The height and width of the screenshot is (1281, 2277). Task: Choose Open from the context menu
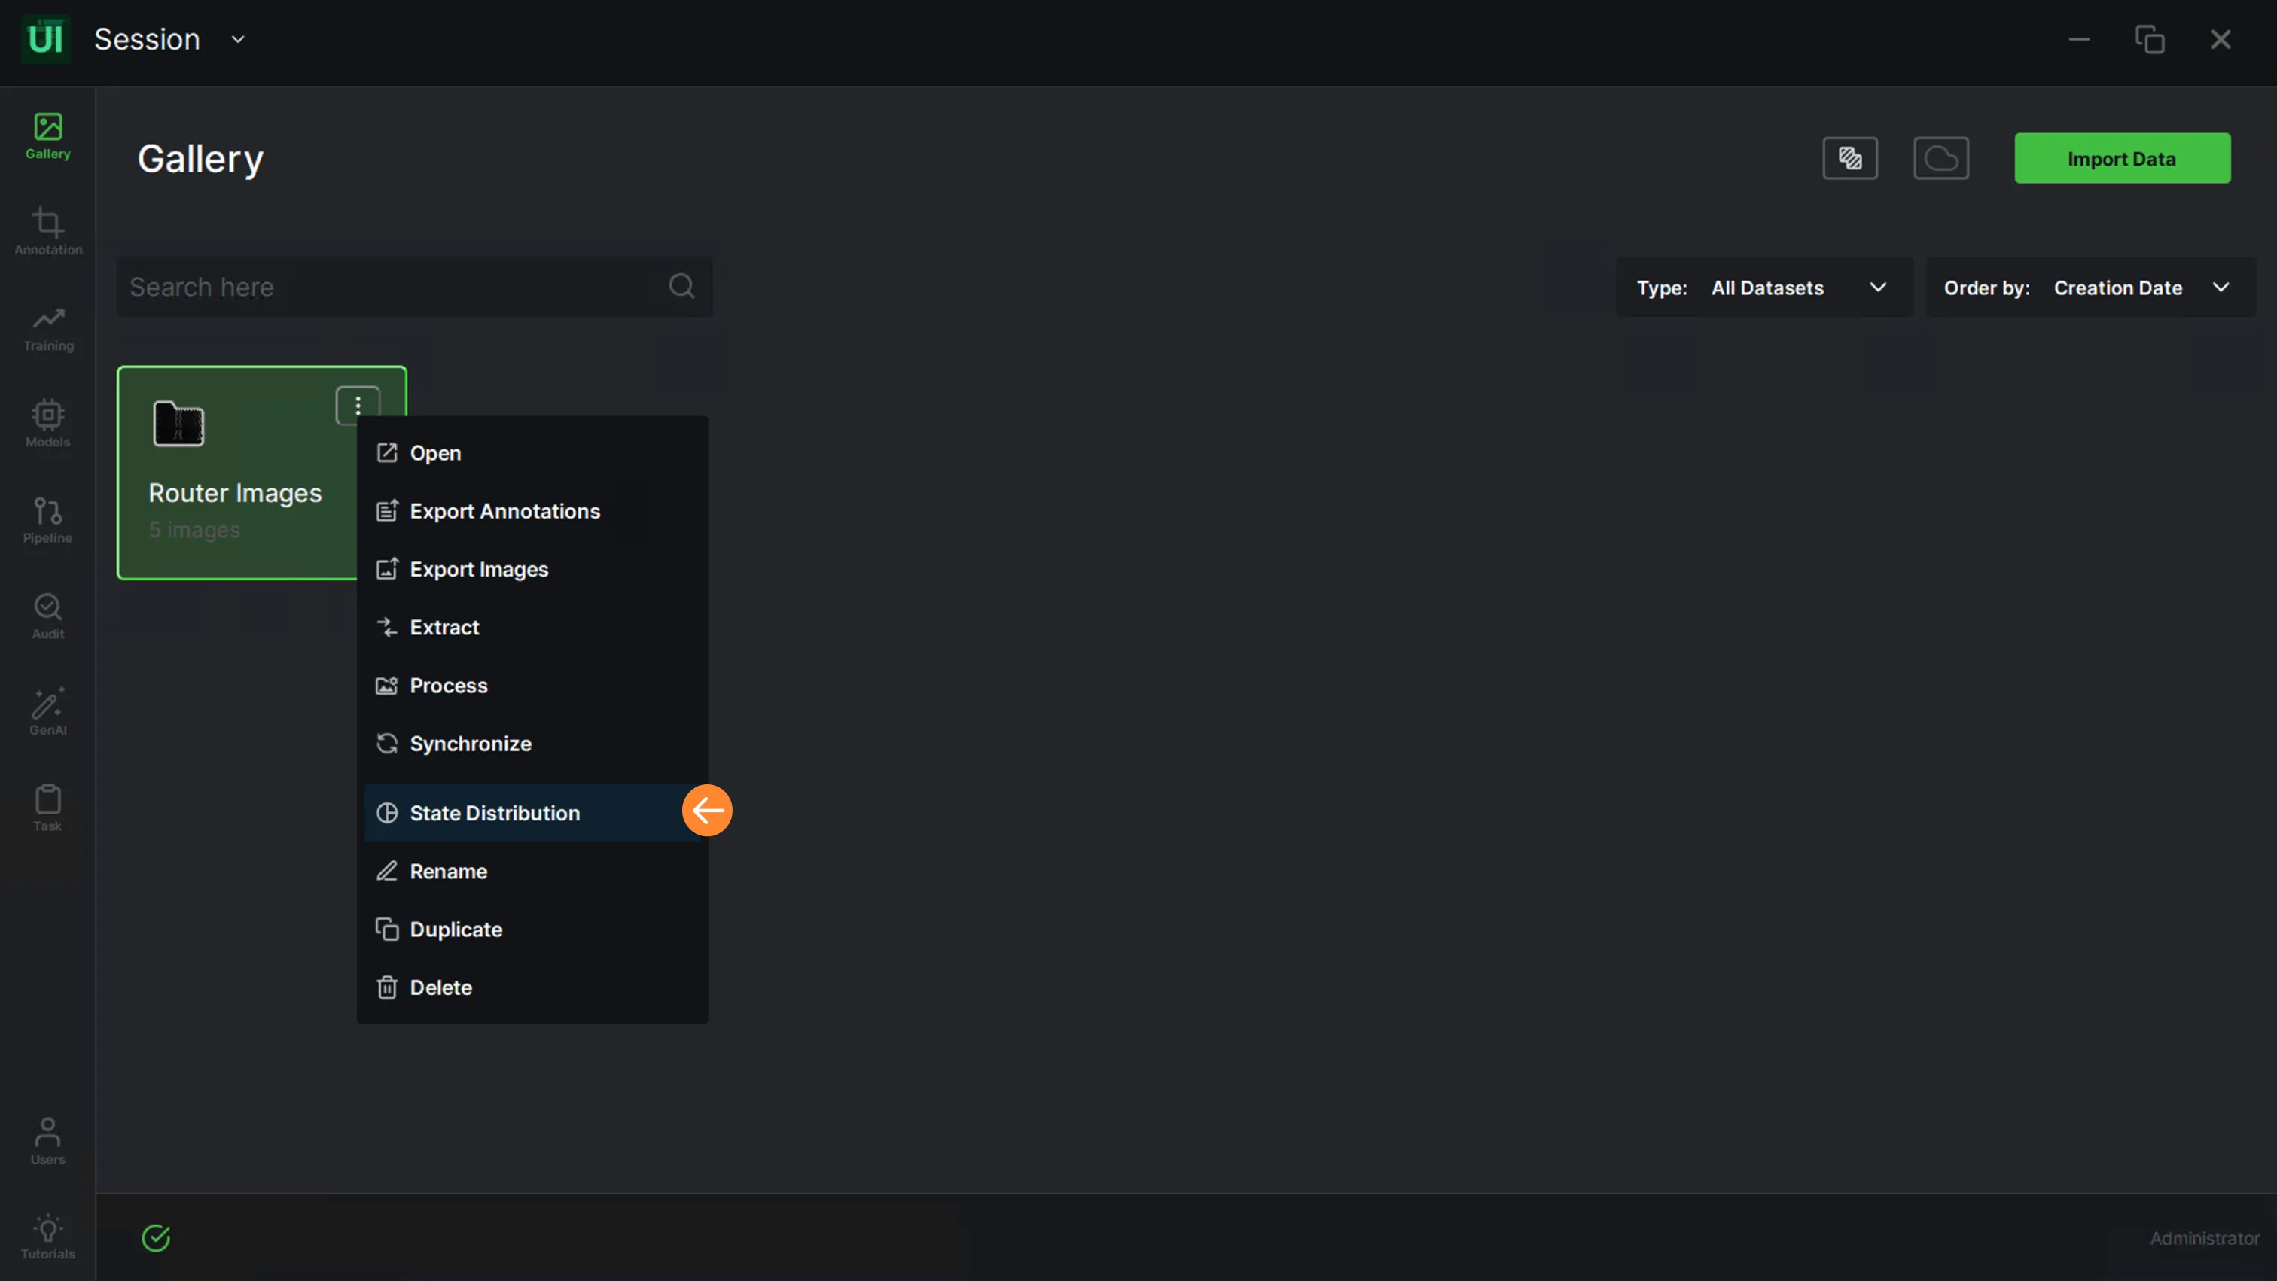coord(532,453)
